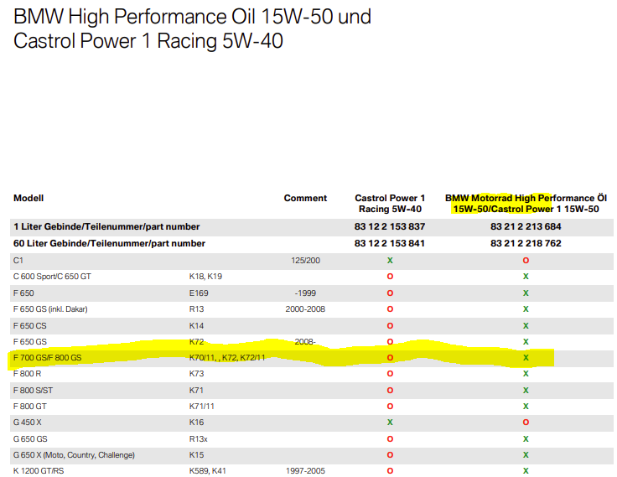
Task: Click '60 Liter Gebinde/Teilenummer/part number' row label
Action: click(109, 243)
